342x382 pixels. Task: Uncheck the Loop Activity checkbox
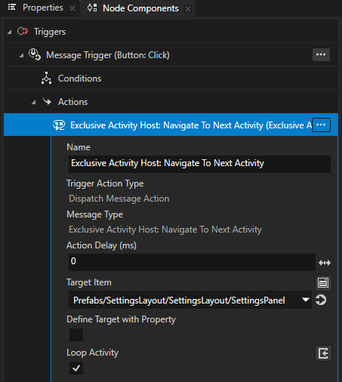(x=76, y=368)
